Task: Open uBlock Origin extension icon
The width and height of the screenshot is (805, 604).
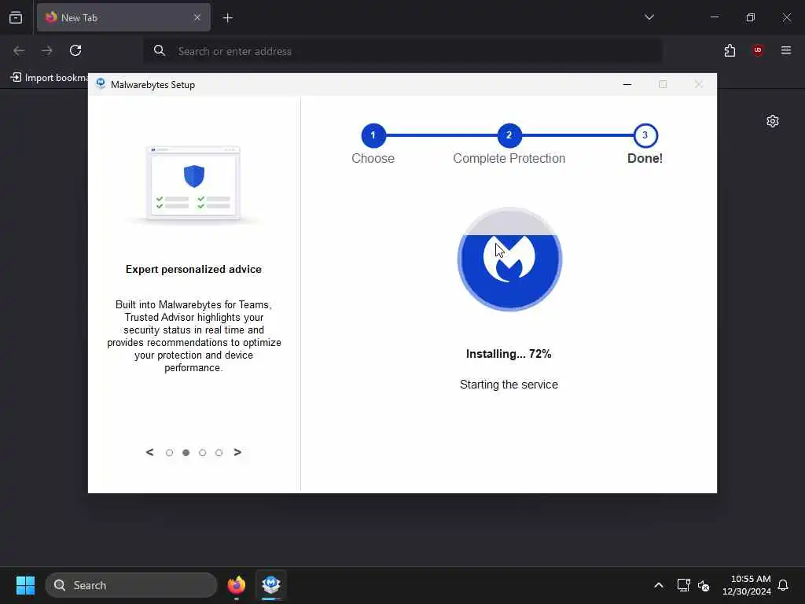Action: tap(758, 50)
